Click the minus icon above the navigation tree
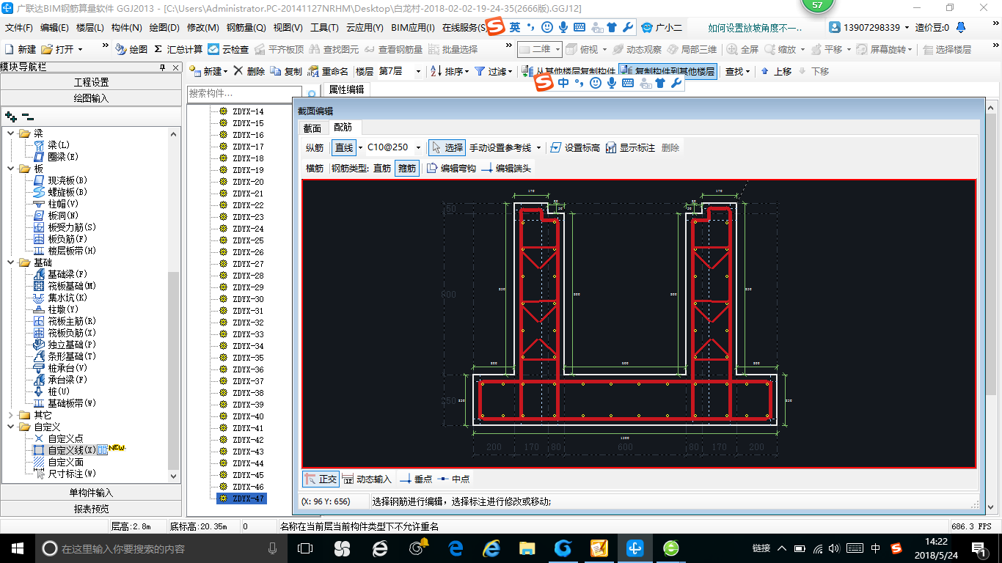Image resolution: width=1002 pixels, height=563 pixels. 27,116
